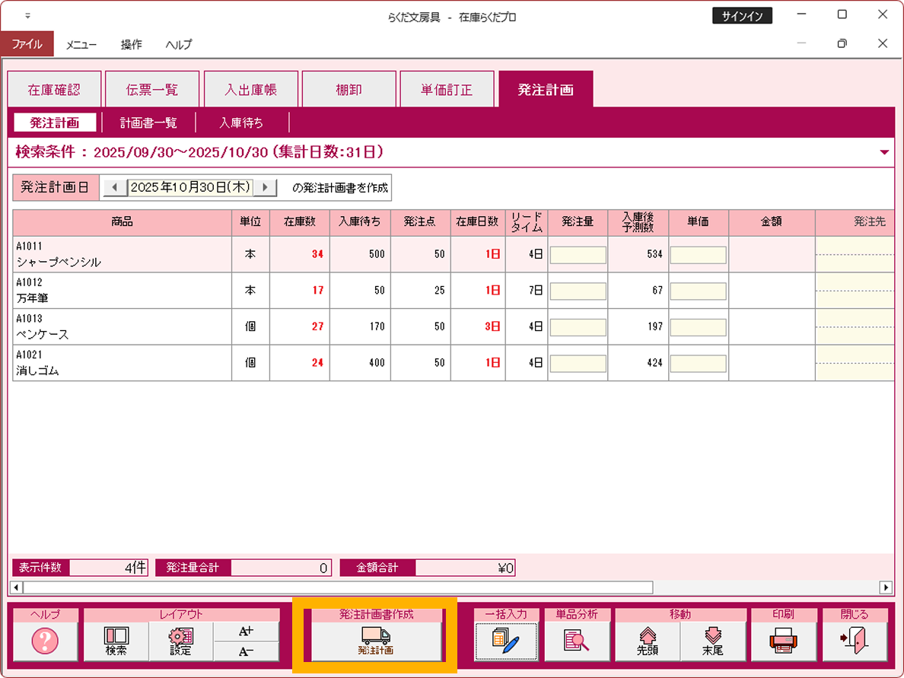The image size is (904, 678).
Task: Open the ファイル menu
Action: (x=27, y=44)
